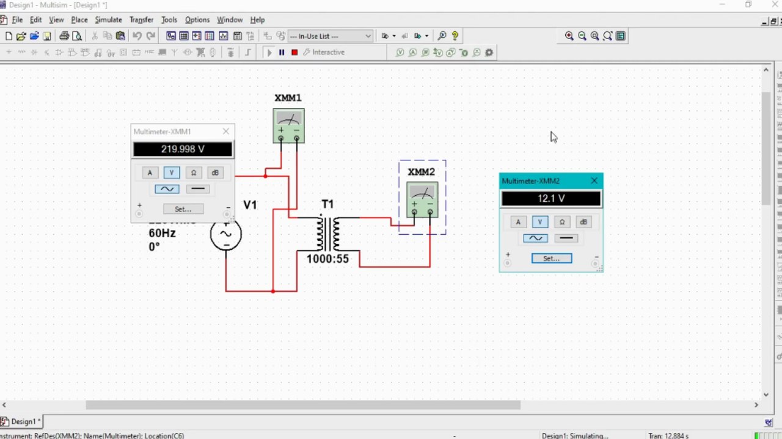
Task: Open the postprocessor calculator icon
Action: (x=237, y=36)
